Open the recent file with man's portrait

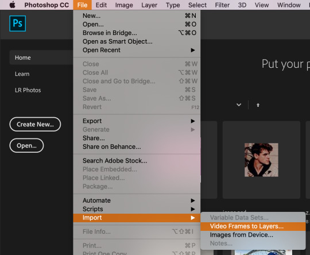(261, 160)
